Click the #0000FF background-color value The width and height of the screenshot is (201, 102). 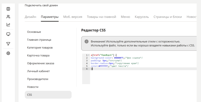click(x=119, y=58)
